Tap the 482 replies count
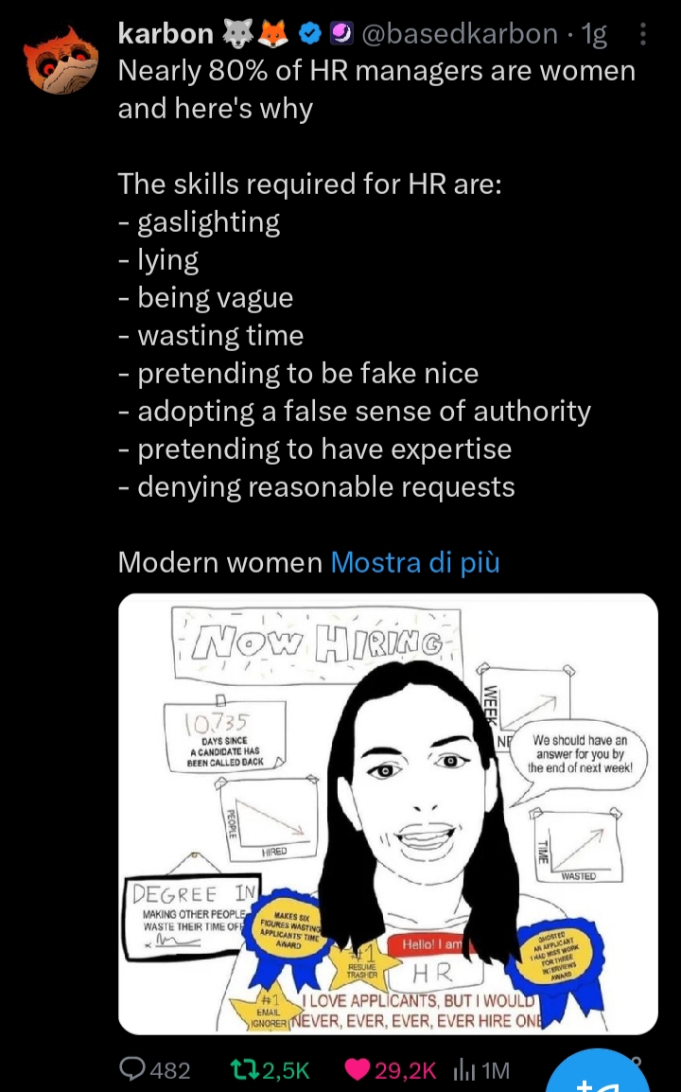This screenshot has height=1092, width=681. coord(170,1069)
